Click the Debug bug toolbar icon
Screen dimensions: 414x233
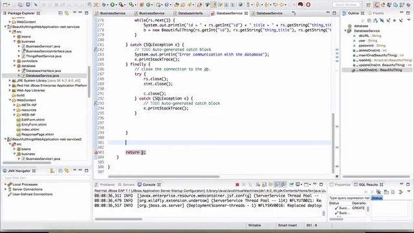pyautogui.click(x=104, y=5)
